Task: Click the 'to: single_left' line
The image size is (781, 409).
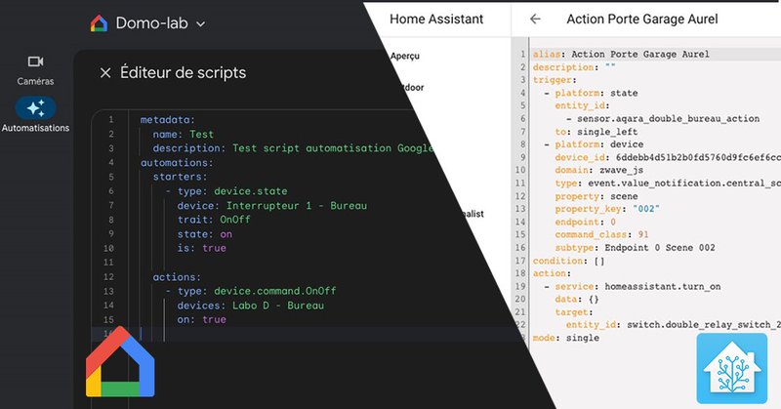Action: click(596, 132)
